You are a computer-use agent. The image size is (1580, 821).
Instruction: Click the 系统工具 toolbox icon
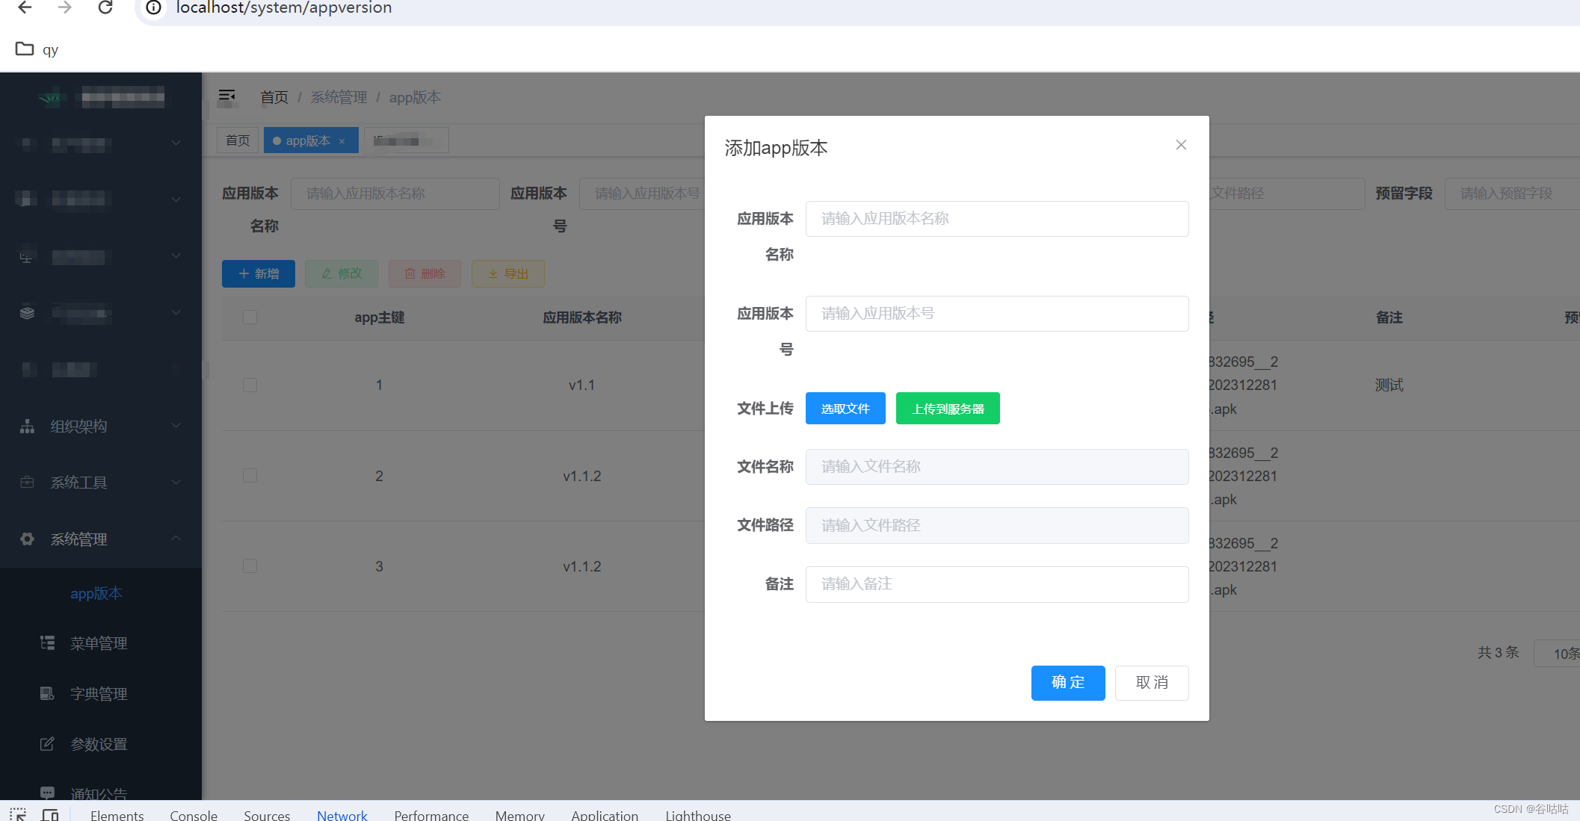pos(28,483)
